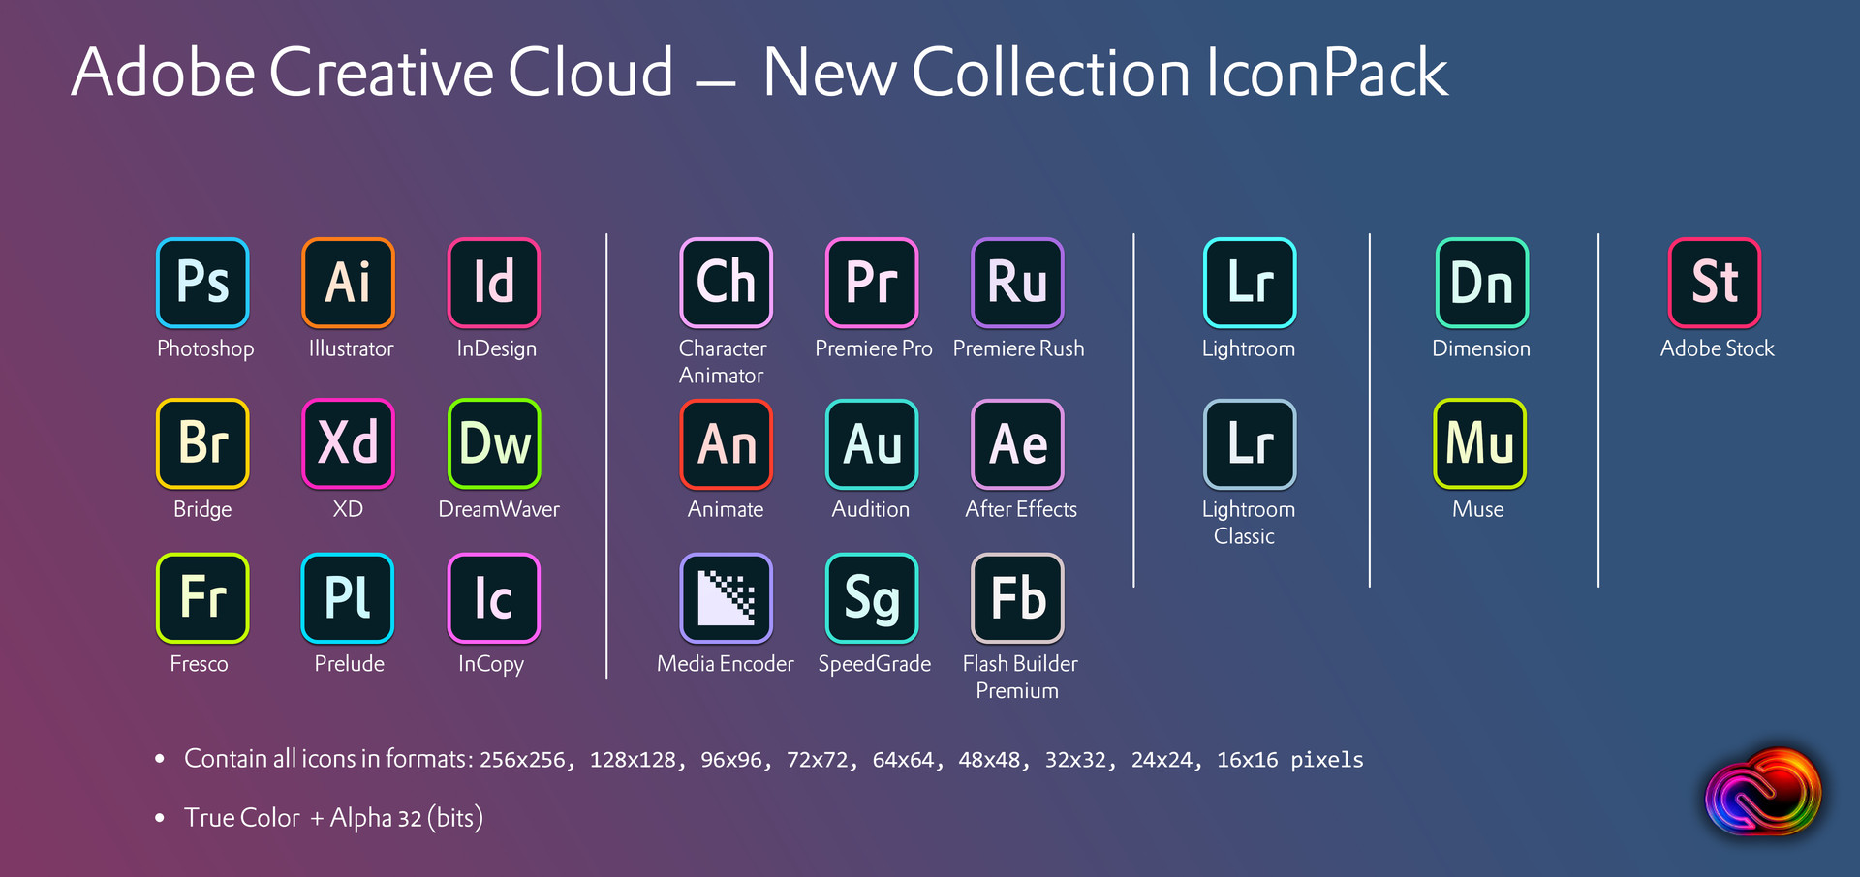Click the "Adobe Creative Cloud" title text

pos(372,72)
